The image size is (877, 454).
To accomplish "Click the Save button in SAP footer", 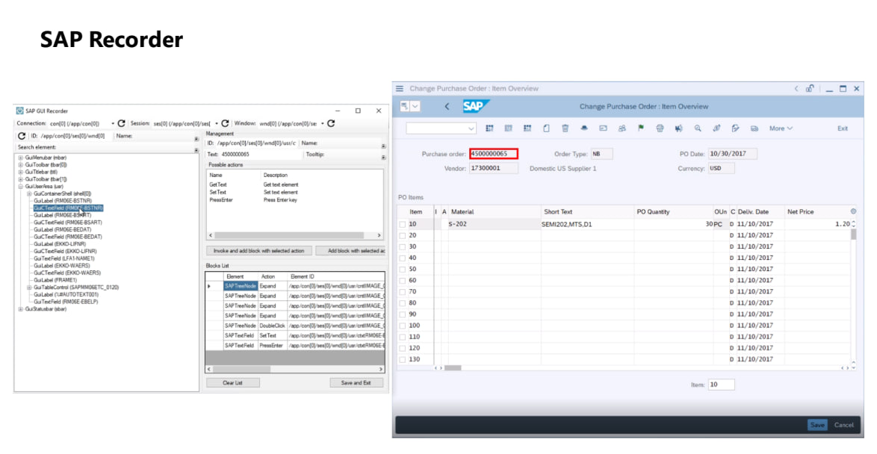I will 817,425.
